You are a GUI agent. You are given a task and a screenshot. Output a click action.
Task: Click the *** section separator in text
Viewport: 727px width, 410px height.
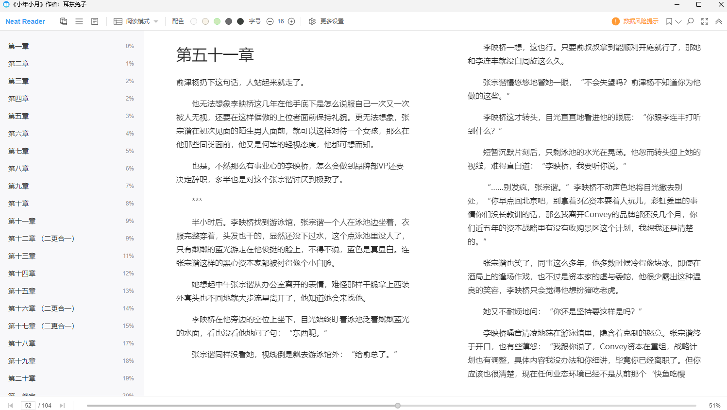[x=197, y=200]
